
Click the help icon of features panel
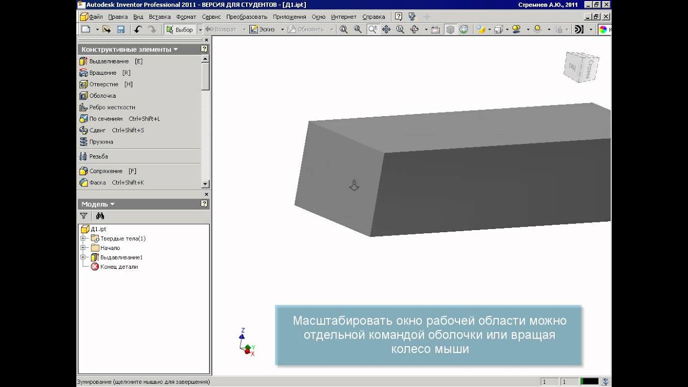coord(204,49)
